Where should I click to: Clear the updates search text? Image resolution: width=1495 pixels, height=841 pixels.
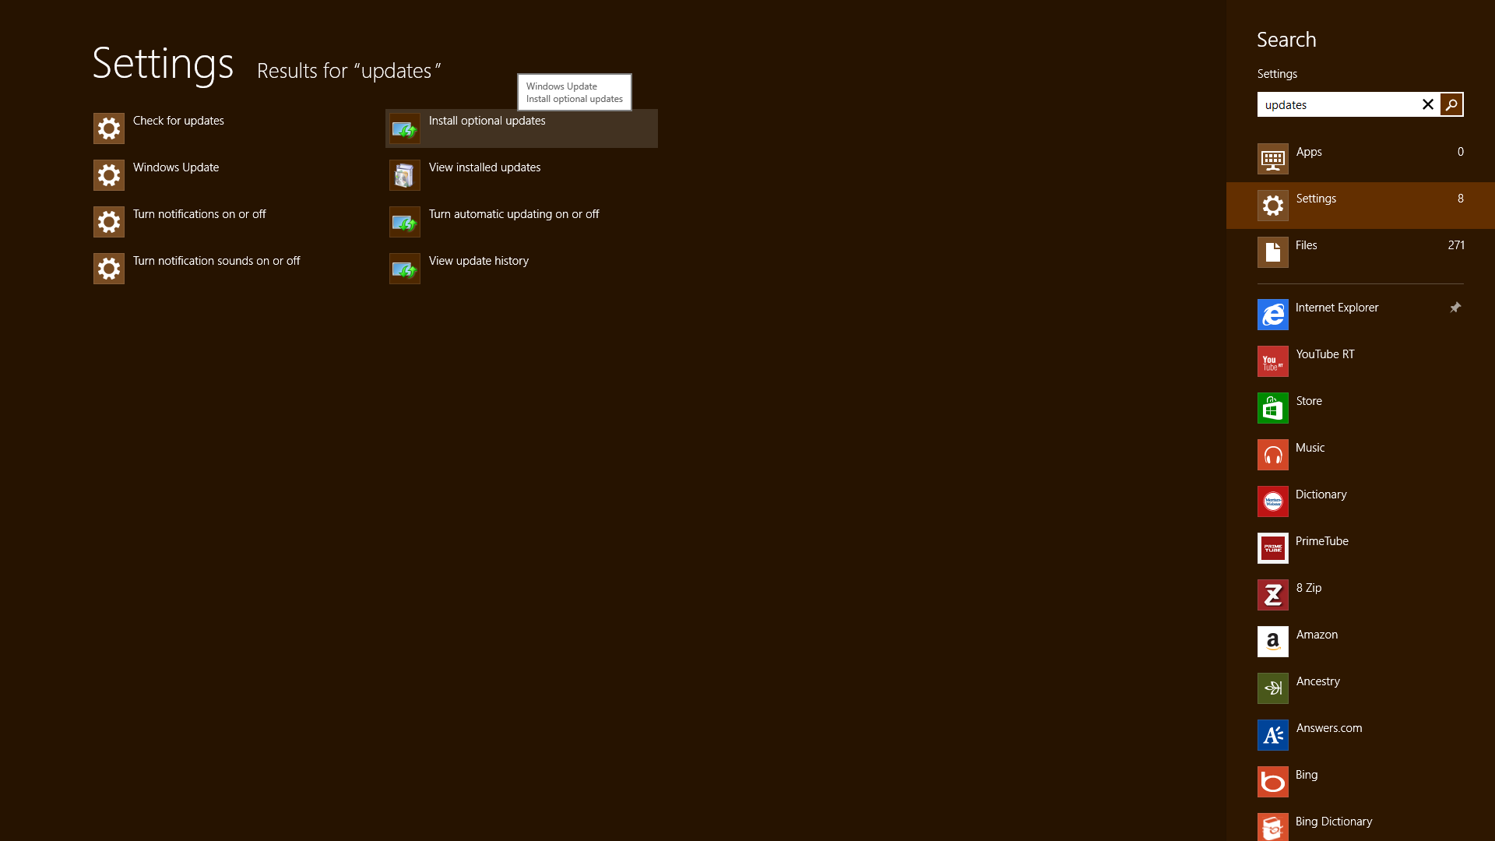click(1427, 104)
